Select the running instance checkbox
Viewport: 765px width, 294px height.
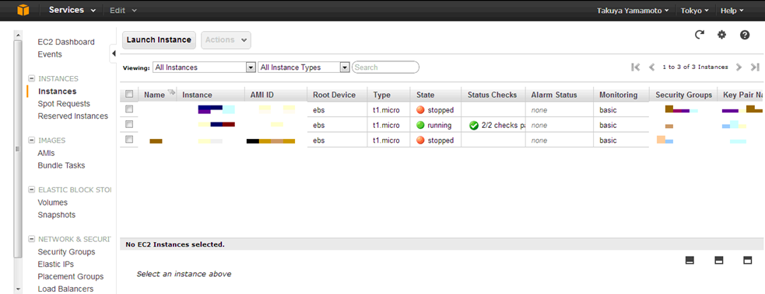(129, 124)
